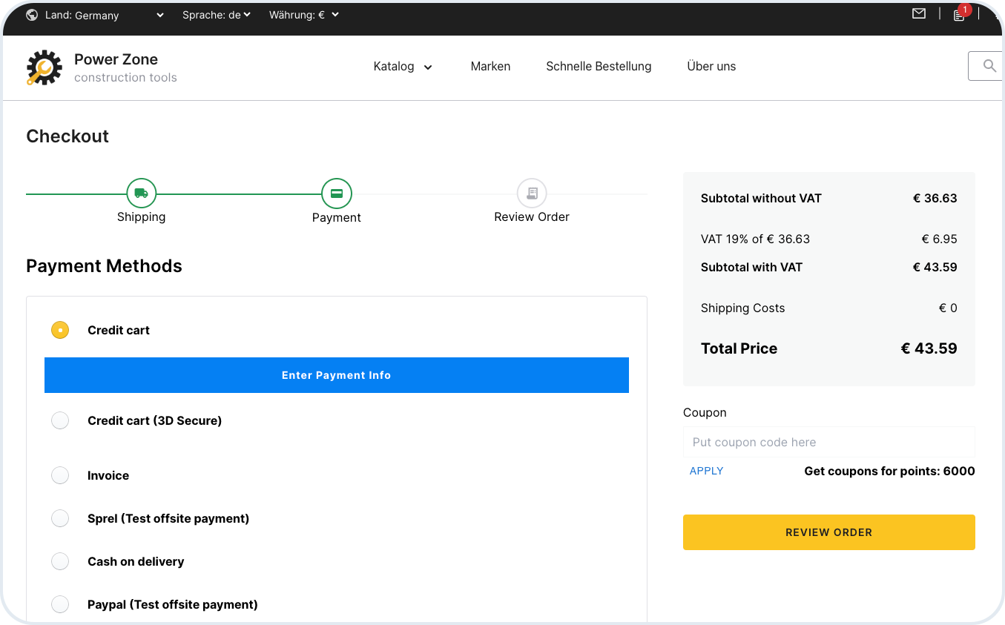The image size is (1005, 625).
Task: Click the Payment step card icon
Action: [336, 194]
